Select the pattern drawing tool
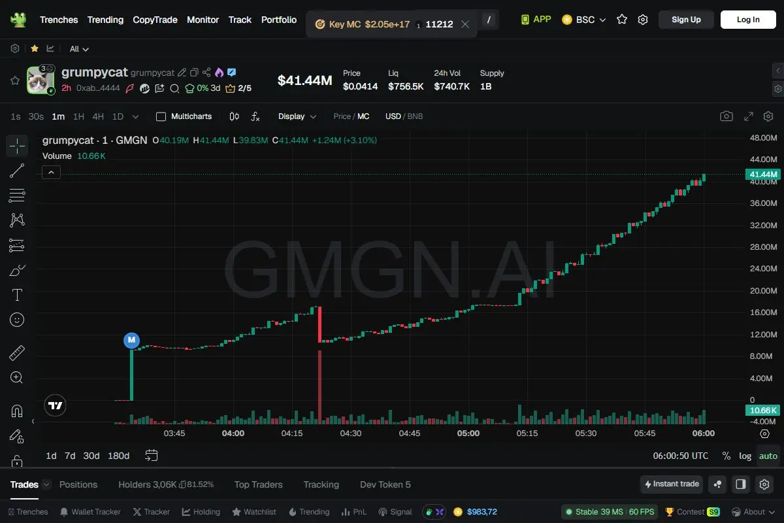784x523 pixels. pos(17,220)
